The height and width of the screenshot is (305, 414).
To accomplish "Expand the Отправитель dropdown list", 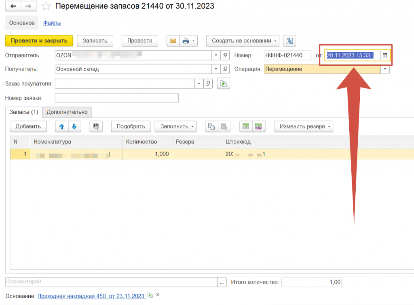I will coord(216,55).
